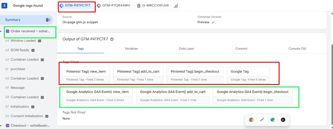Click the clear events icon beside Summary
The image size is (333, 129).
pyautogui.click(x=48, y=20)
